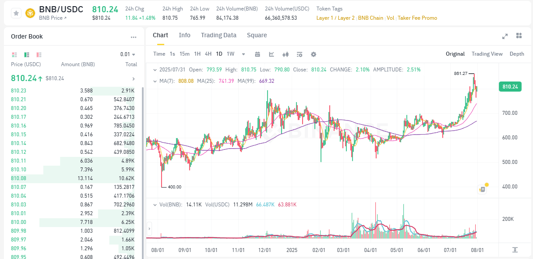Click MA(99) value 669.32
The width and height of the screenshot is (533, 259).
(267, 81)
